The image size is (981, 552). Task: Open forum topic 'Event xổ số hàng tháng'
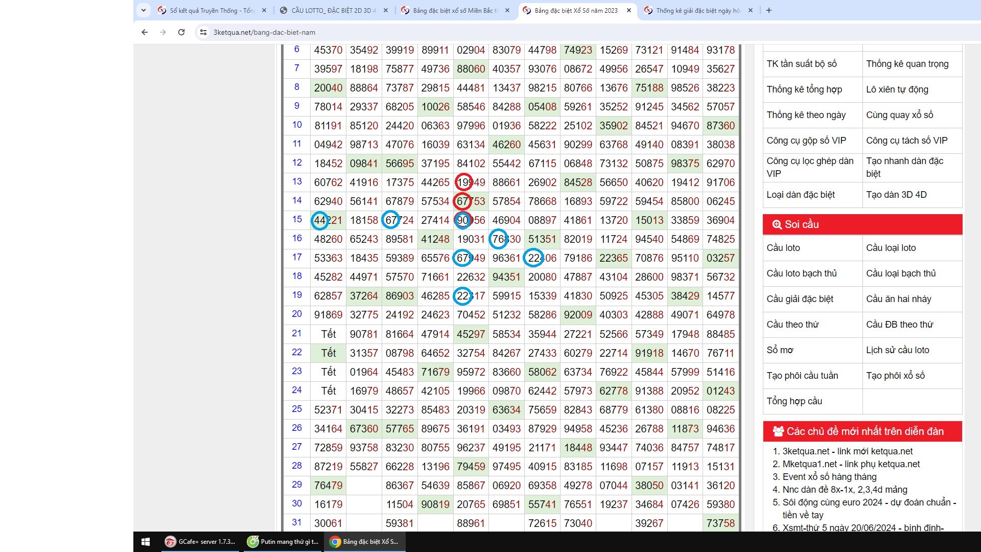click(829, 477)
